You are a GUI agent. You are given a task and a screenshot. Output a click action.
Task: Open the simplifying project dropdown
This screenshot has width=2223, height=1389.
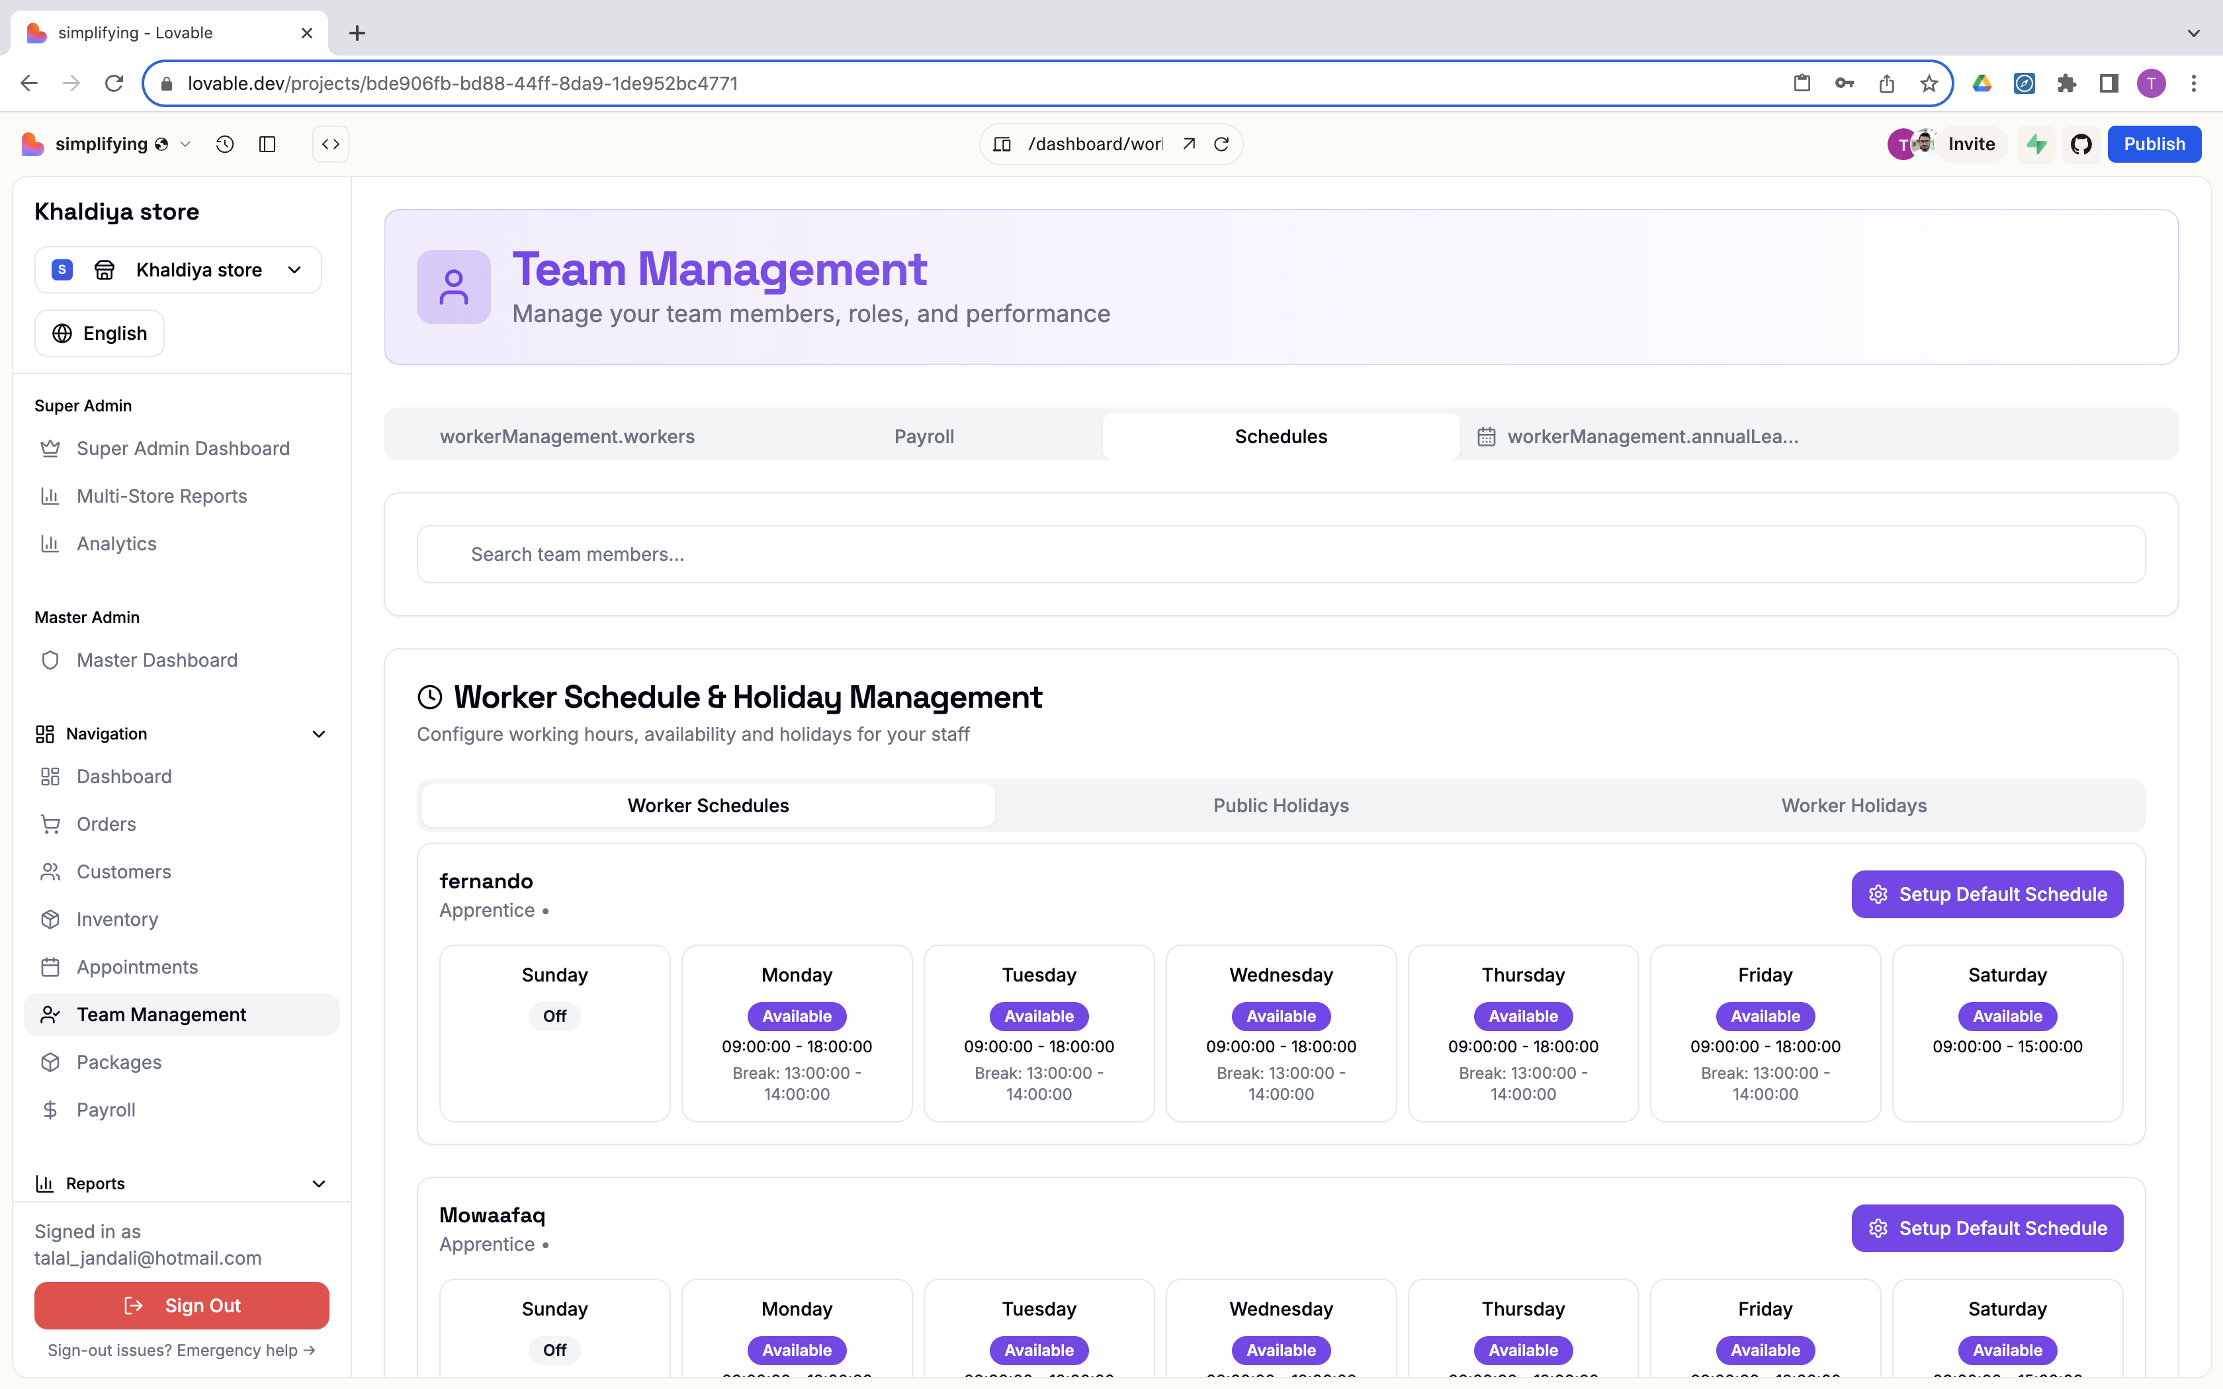point(122,144)
